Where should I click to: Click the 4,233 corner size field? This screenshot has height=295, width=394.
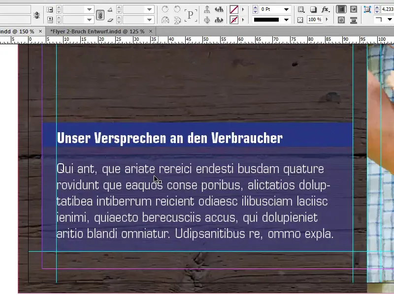click(x=387, y=9)
